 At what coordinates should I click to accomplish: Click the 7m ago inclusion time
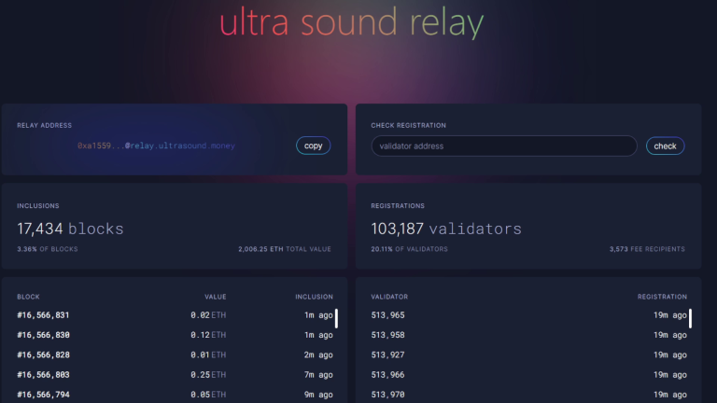coord(318,375)
